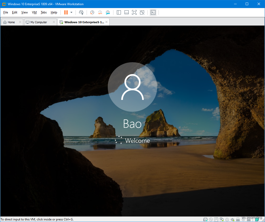Close the My Computer tab

point(54,22)
